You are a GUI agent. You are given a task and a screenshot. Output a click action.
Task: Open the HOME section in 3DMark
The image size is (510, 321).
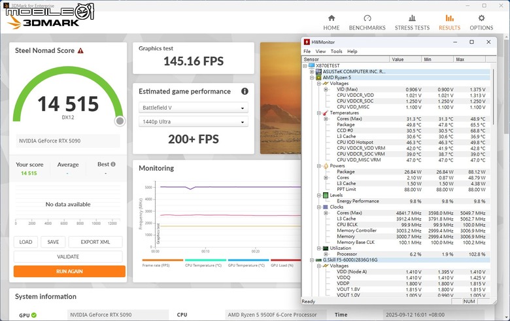[331, 23]
